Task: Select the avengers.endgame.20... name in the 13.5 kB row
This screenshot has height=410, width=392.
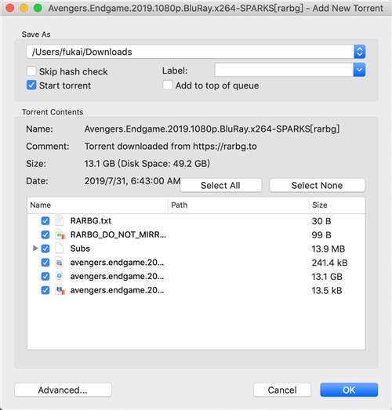Action: (x=117, y=290)
